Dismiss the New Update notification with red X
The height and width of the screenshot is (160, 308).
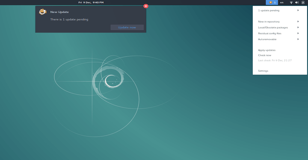[146, 6]
